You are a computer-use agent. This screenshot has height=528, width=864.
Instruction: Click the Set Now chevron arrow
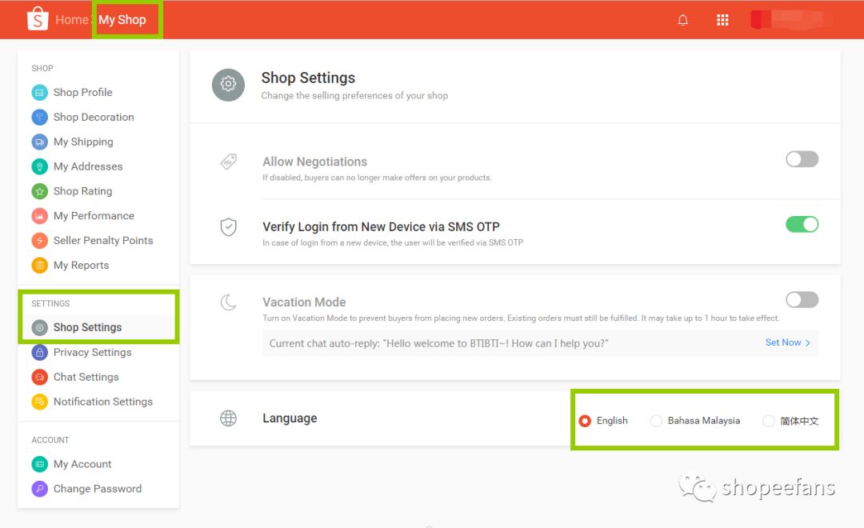808,343
